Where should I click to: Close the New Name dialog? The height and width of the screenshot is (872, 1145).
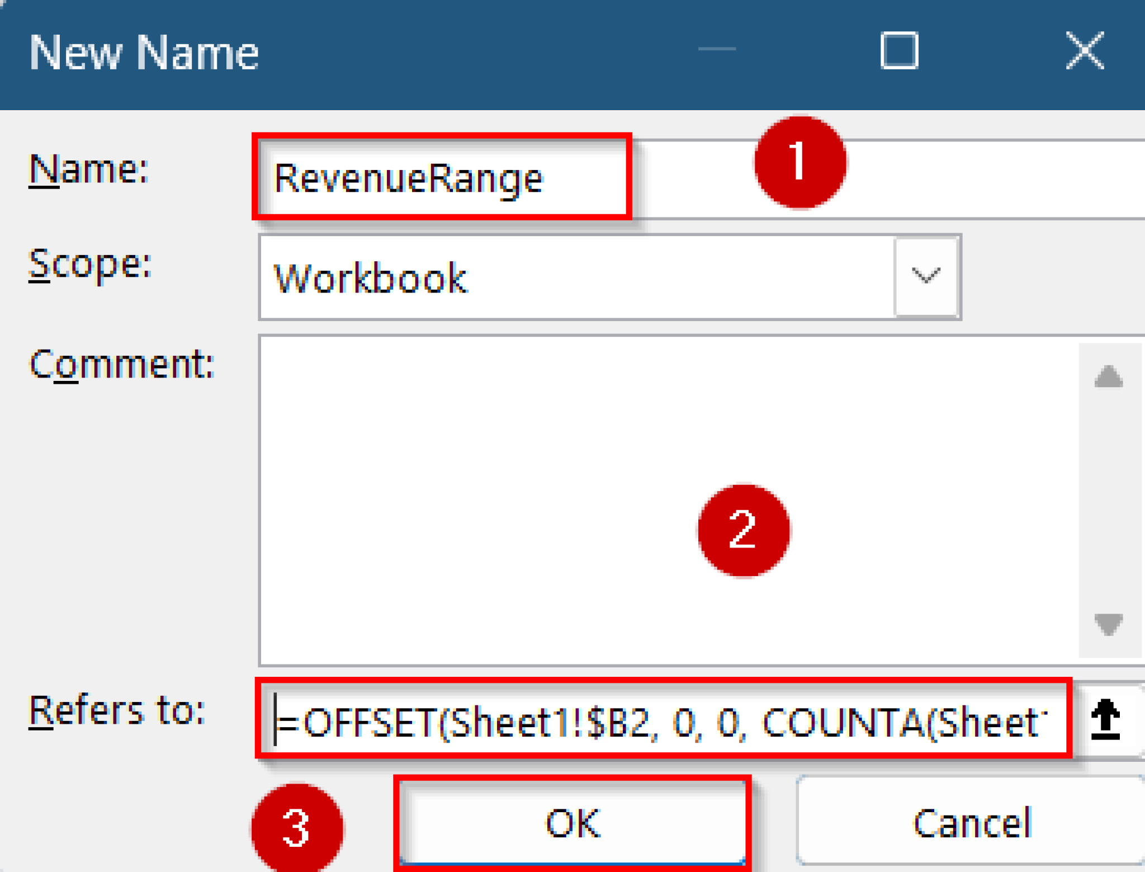(x=1084, y=51)
